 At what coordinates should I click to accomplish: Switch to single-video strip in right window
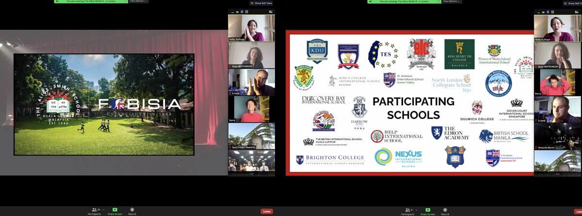click(x=542, y=12)
